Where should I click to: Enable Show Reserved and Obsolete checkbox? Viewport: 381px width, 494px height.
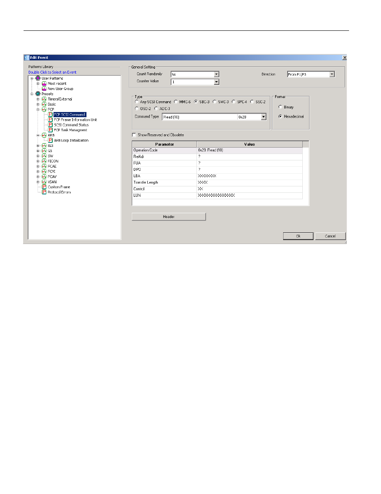pyautogui.click(x=134, y=135)
